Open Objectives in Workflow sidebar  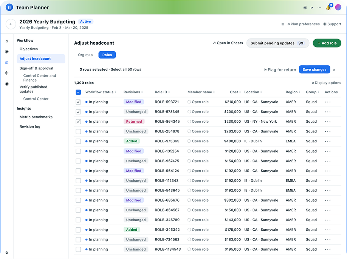29,49
